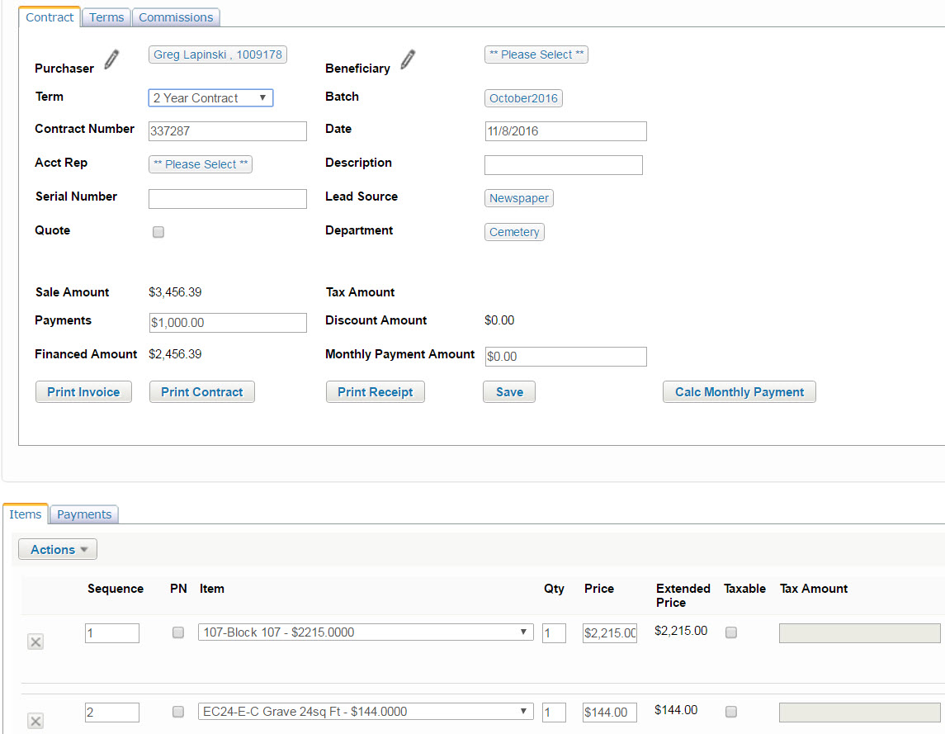Screen dimensions: 945x734
Task: Enable Taxable for the $2,215.00 item
Action: (730, 632)
